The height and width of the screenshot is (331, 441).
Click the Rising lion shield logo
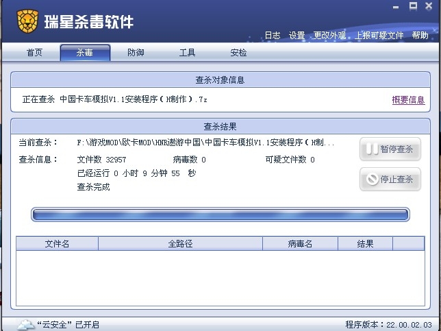point(27,21)
